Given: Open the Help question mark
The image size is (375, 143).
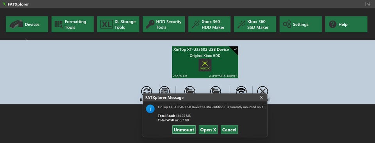Looking at the screenshot, I should (x=333, y=24).
